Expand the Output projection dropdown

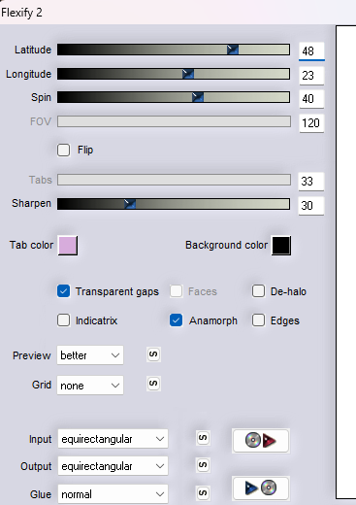click(x=113, y=466)
